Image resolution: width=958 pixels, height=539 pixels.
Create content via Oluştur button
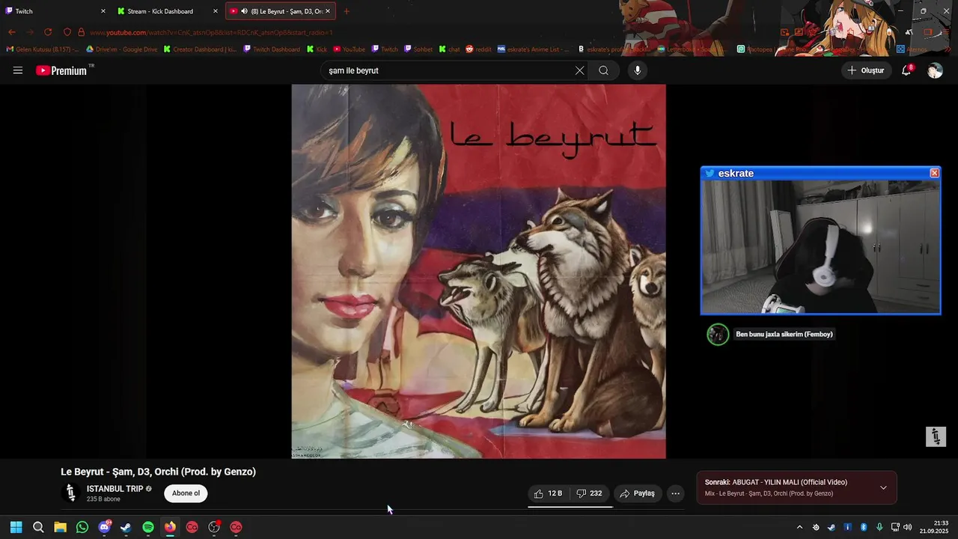[x=866, y=70]
